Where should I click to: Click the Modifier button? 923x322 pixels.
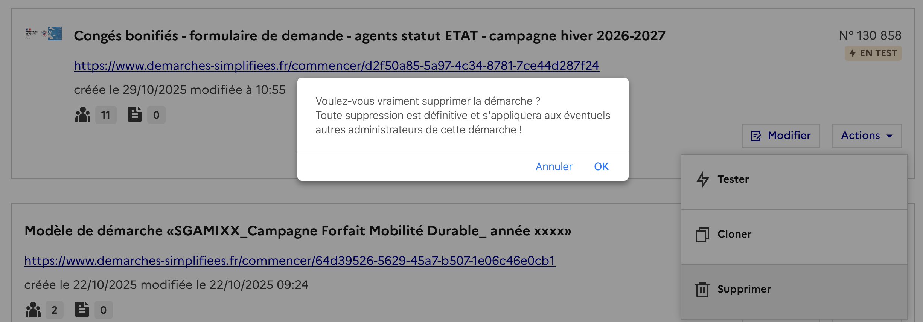(x=781, y=136)
